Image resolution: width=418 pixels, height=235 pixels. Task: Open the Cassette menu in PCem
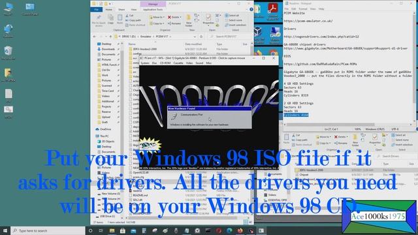click(178, 63)
